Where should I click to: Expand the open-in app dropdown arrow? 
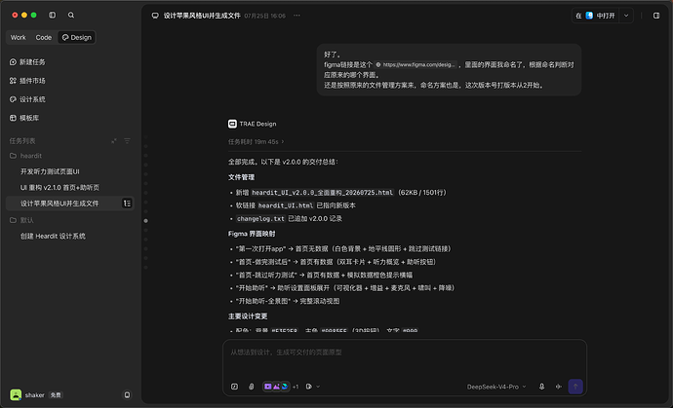[626, 16]
